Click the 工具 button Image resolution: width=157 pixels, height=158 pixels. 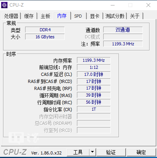pos(78,152)
